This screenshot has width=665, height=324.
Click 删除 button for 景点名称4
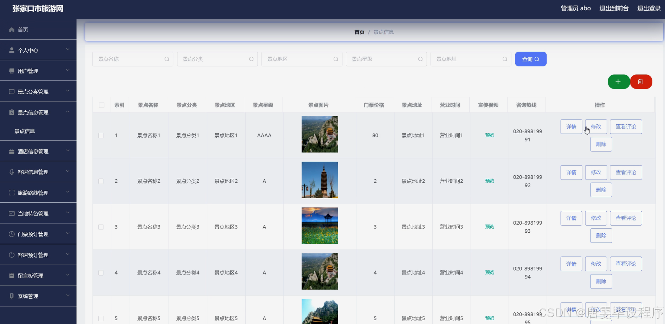601,281
